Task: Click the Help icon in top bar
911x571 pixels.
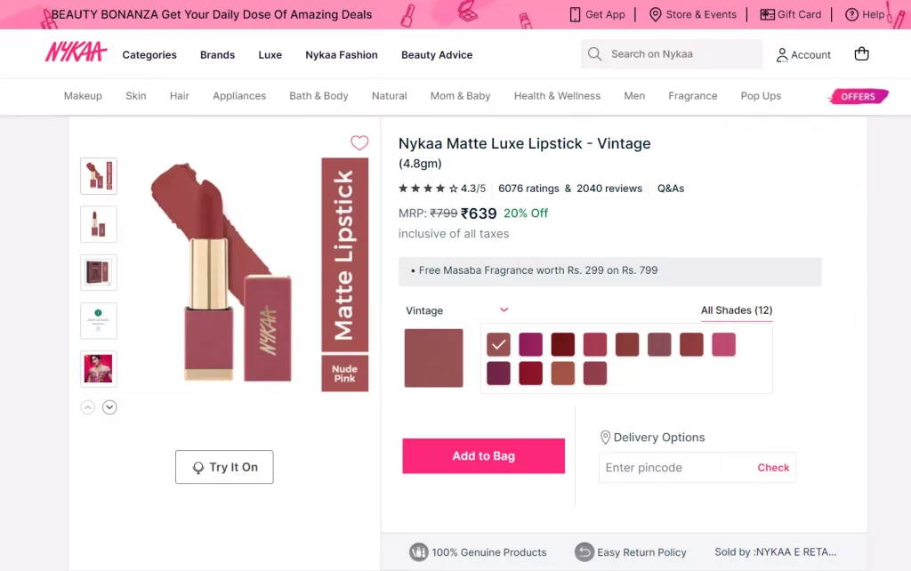Action: pyautogui.click(x=851, y=14)
